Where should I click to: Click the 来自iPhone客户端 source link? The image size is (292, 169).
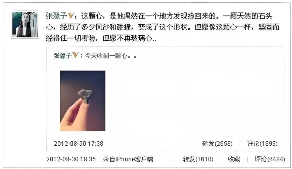(128, 159)
